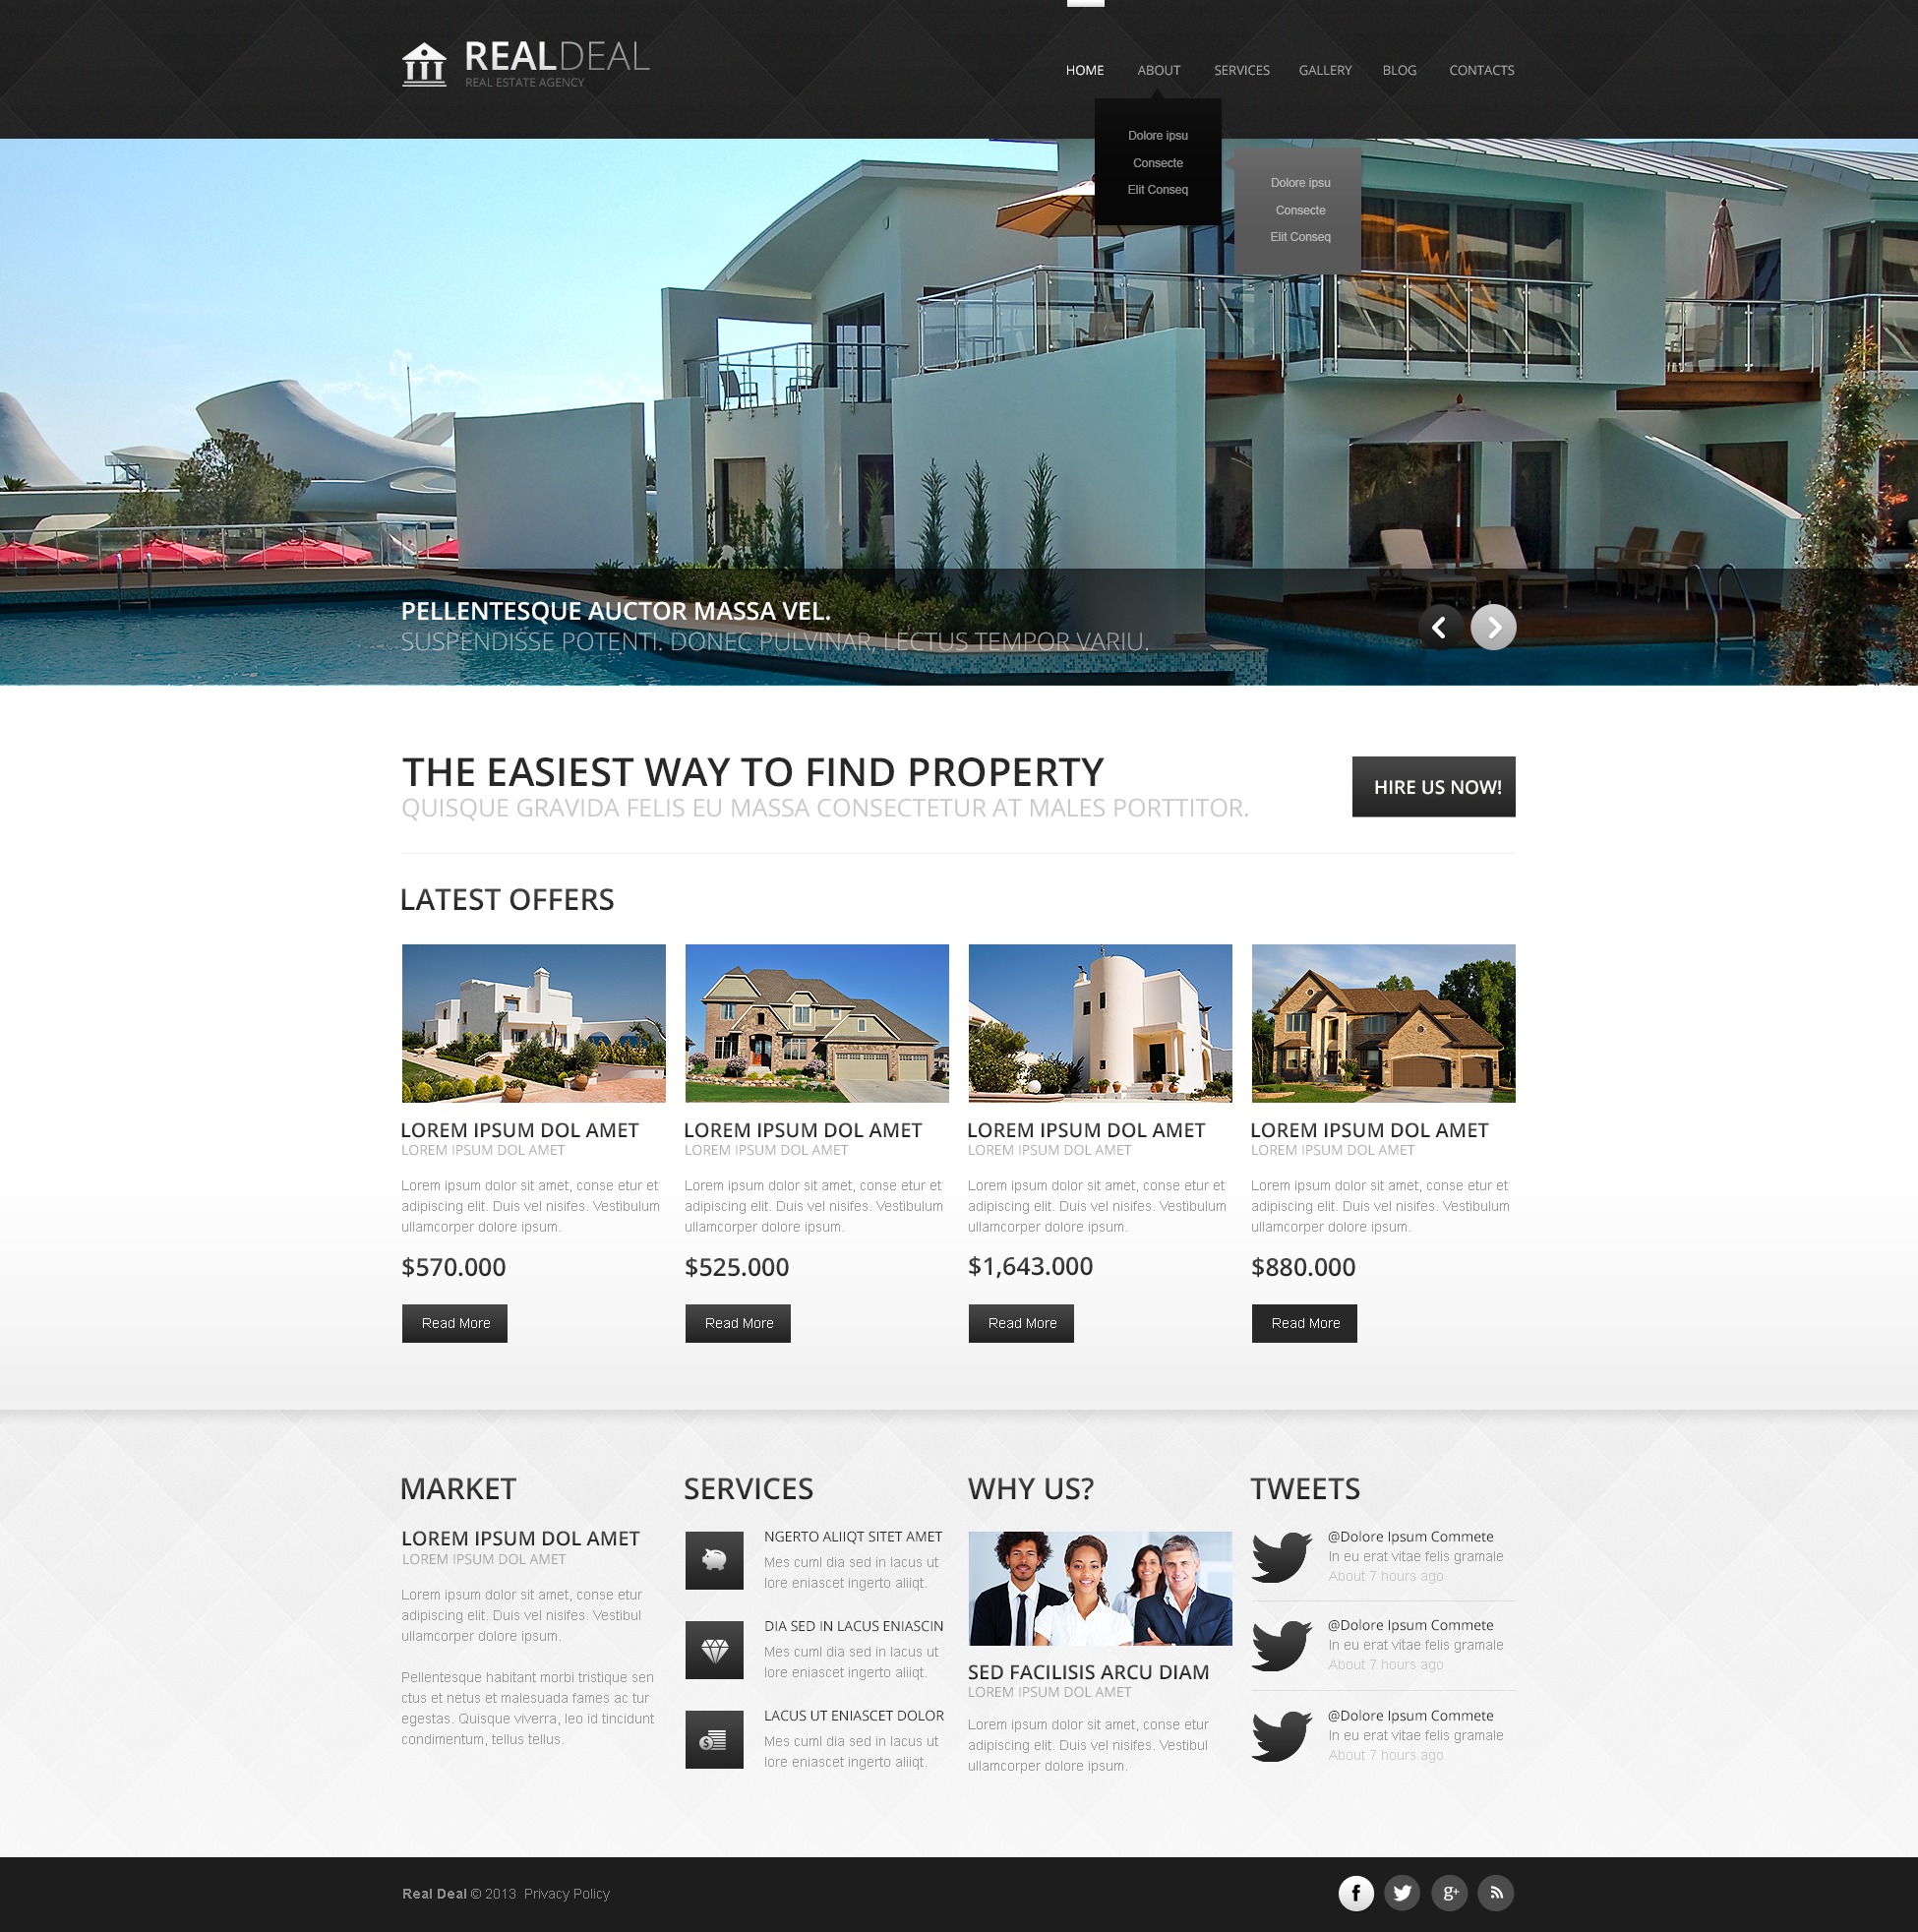Screen dimensions: 1918x1932
Task: Open the About page navigation dropdown
Action: tap(1158, 70)
